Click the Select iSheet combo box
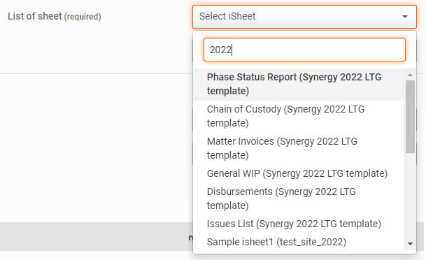This screenshot has height=260, width=426. [x=304, y=17]
